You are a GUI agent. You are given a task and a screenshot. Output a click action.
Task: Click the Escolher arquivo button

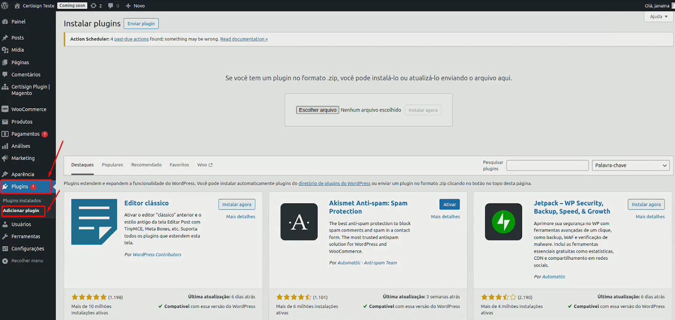pyautogui.click(x=318, y=110)
